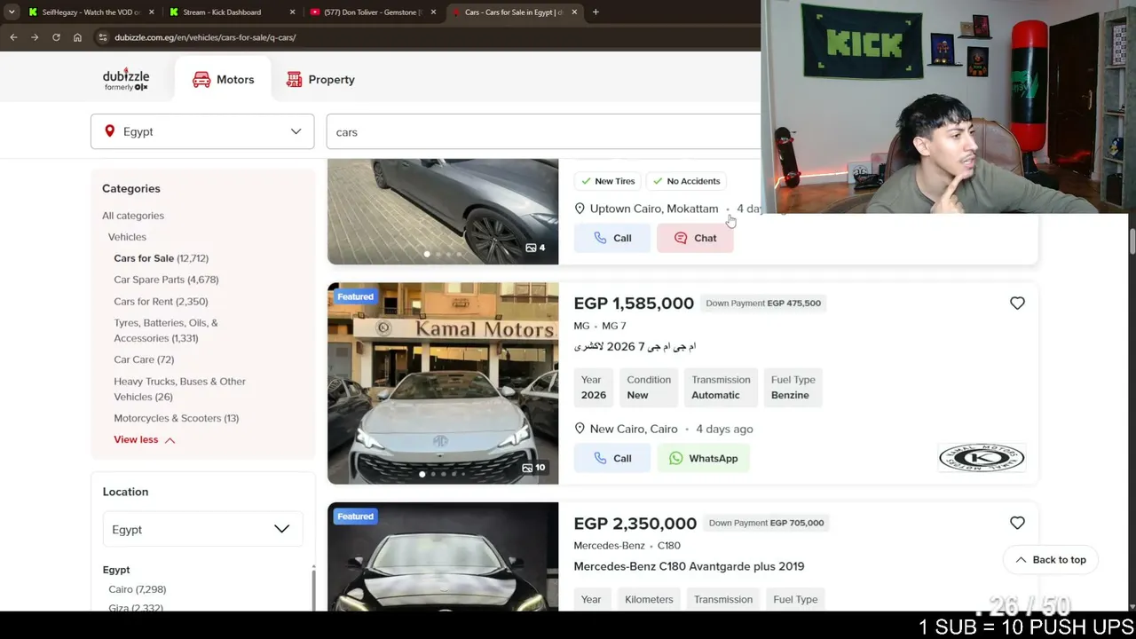Click the photo count 10 on MG 7 image

(x=533, y=468)
